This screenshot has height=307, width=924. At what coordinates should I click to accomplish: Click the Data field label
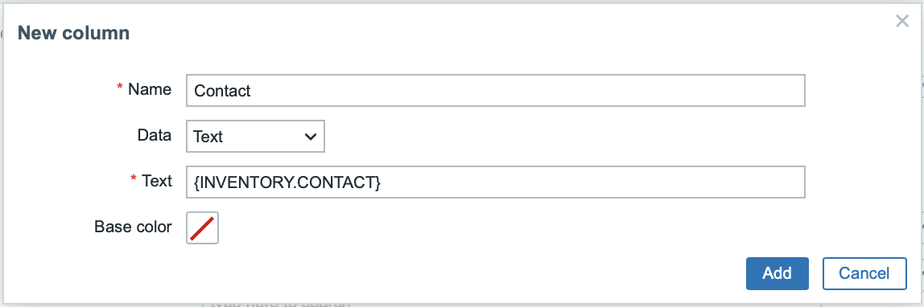point(155,135)
